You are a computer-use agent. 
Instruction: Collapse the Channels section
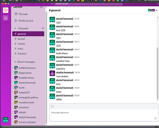pyautogui.click(x=15, y=28)
